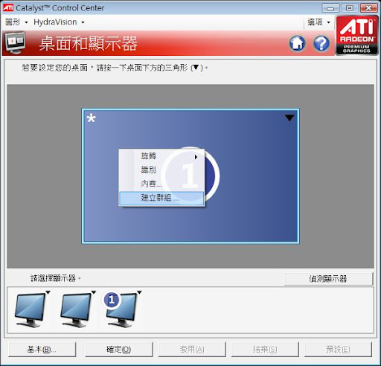Screen dimensions: 381x366
Task: Click the desktops and displays banner icon
Action: point(16,43)
